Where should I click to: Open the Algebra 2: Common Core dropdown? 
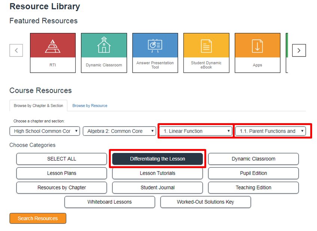(x=119, y=131)
